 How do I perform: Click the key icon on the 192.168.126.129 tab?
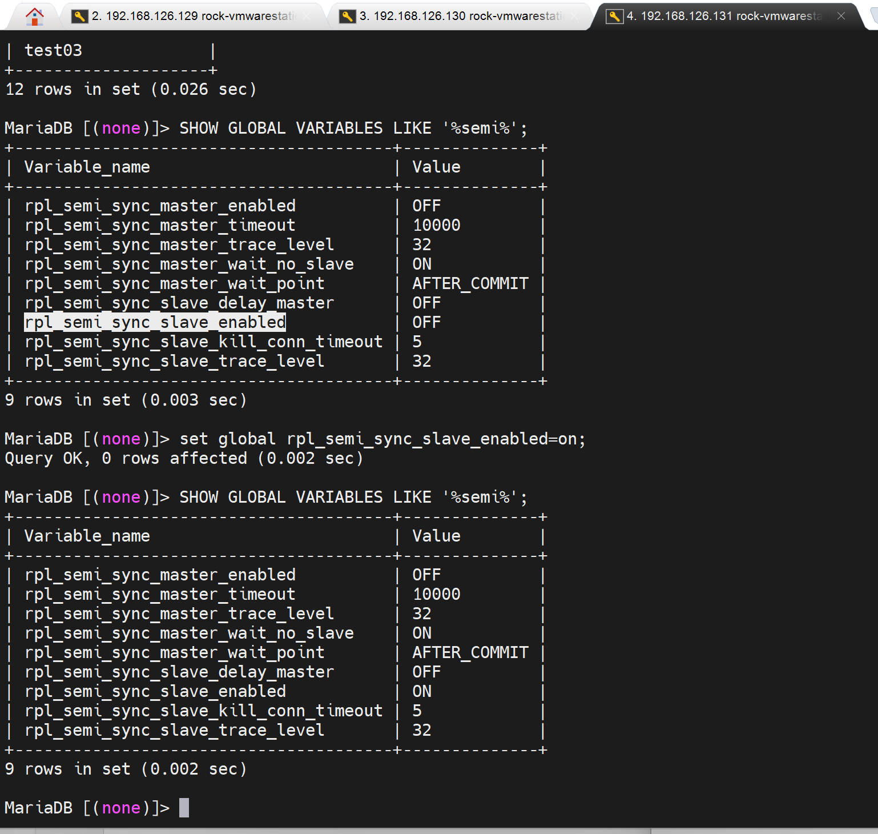[79, 16]
